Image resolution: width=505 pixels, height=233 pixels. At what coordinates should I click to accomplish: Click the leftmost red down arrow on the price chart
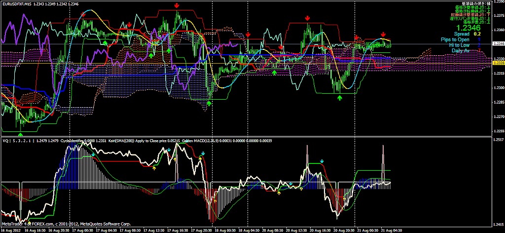click(83, 14)
